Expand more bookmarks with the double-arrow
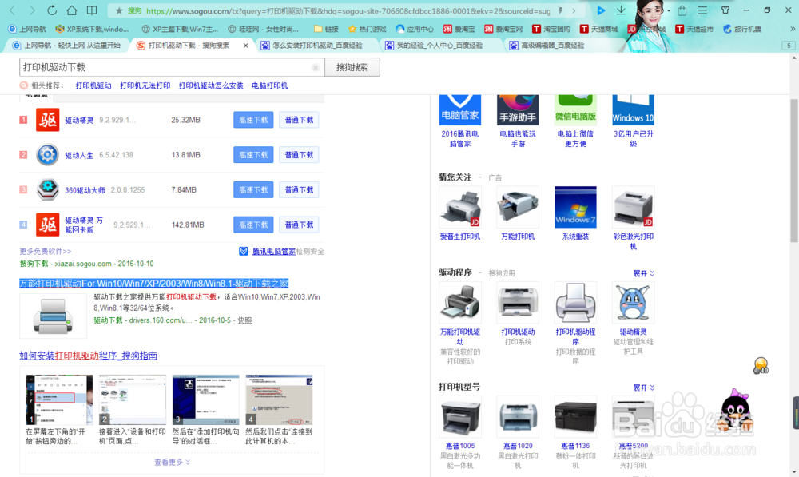The image size is (799, 477). point(792,29)
